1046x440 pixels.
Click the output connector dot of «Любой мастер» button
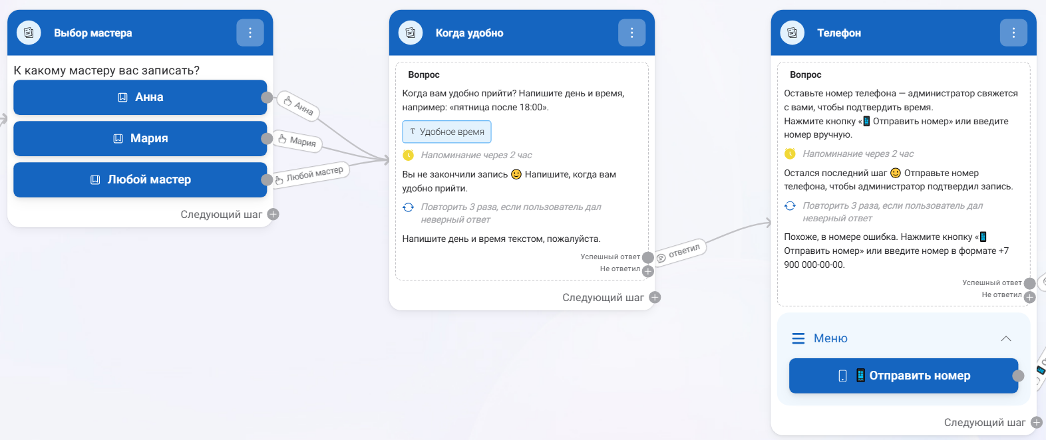pyautogui.click(x=267, y=179)
